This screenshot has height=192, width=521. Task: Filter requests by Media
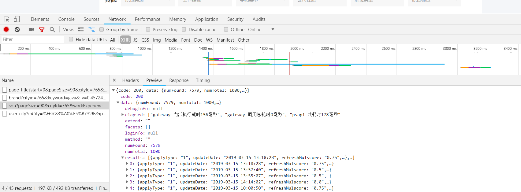click(171, 40)
